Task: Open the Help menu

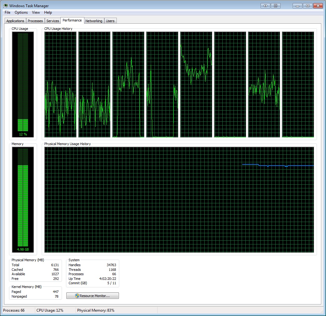Action: (48, 12)
